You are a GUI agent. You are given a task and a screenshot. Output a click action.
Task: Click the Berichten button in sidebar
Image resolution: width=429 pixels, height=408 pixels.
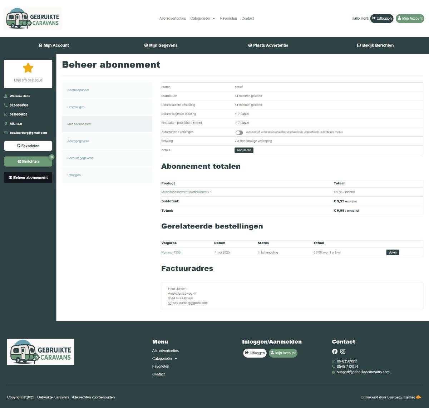tap(28, 162)
